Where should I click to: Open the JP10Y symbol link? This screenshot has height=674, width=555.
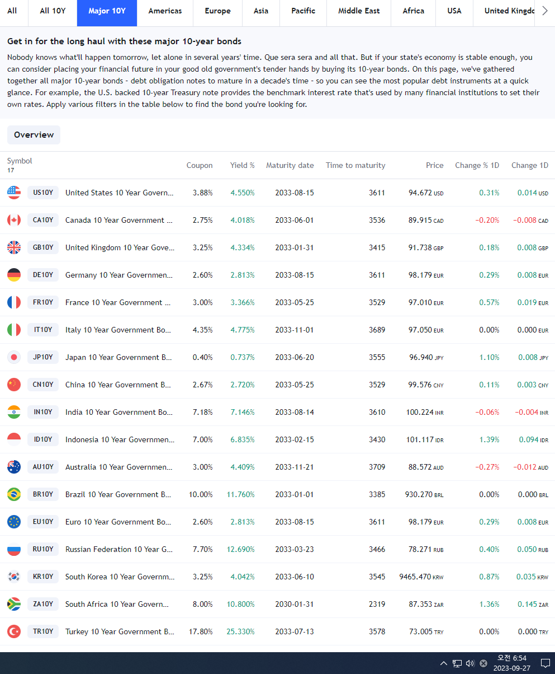pyautogui.click(x=43, y=357)
